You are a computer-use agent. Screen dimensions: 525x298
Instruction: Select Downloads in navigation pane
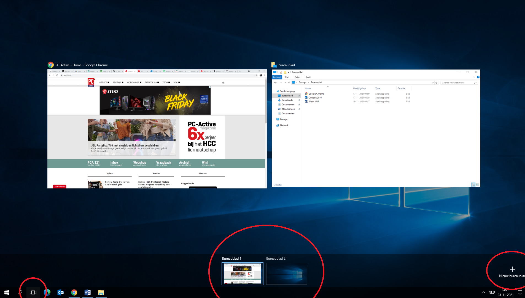tap(287, 100)
